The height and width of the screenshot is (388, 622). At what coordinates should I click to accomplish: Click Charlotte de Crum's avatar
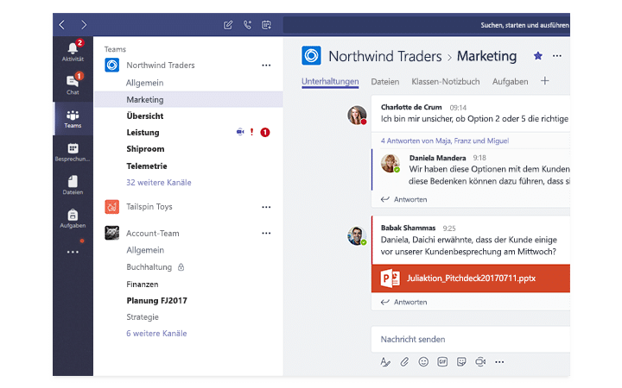pos(357,116)
